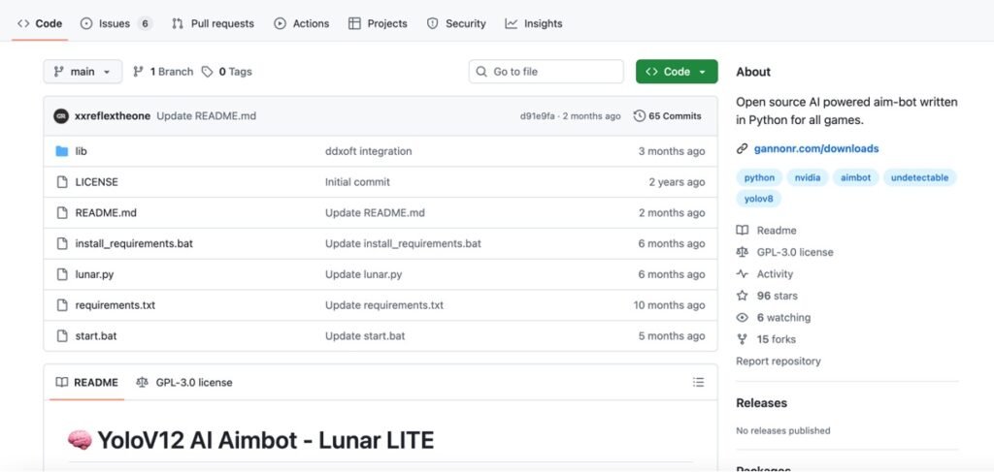Click the commit history clock icon
Screen dimensions: 994x472
pos(639,116)
